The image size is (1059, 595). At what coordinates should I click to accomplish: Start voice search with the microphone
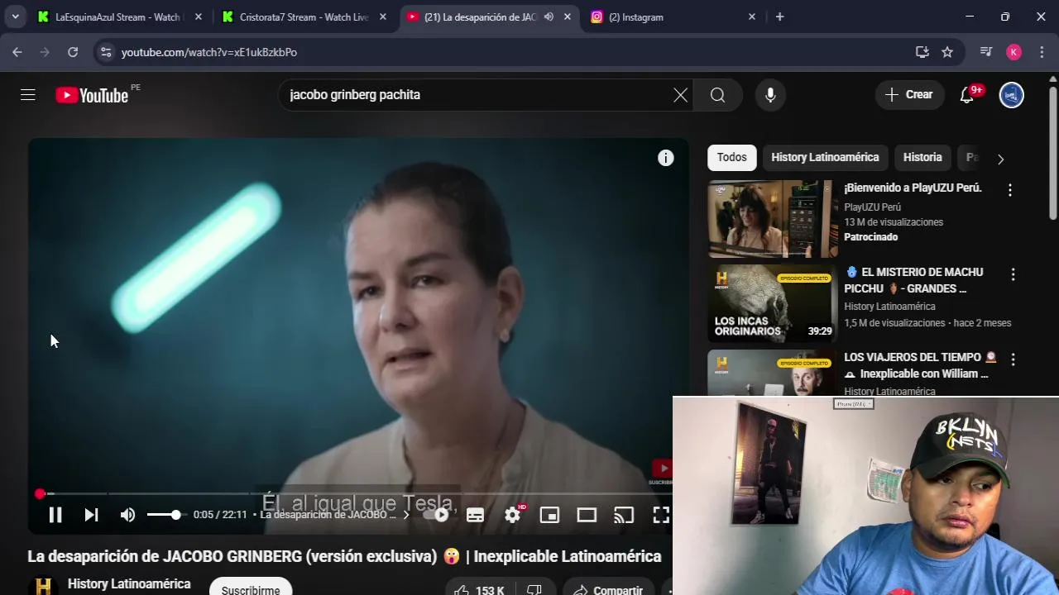[770, 95]
